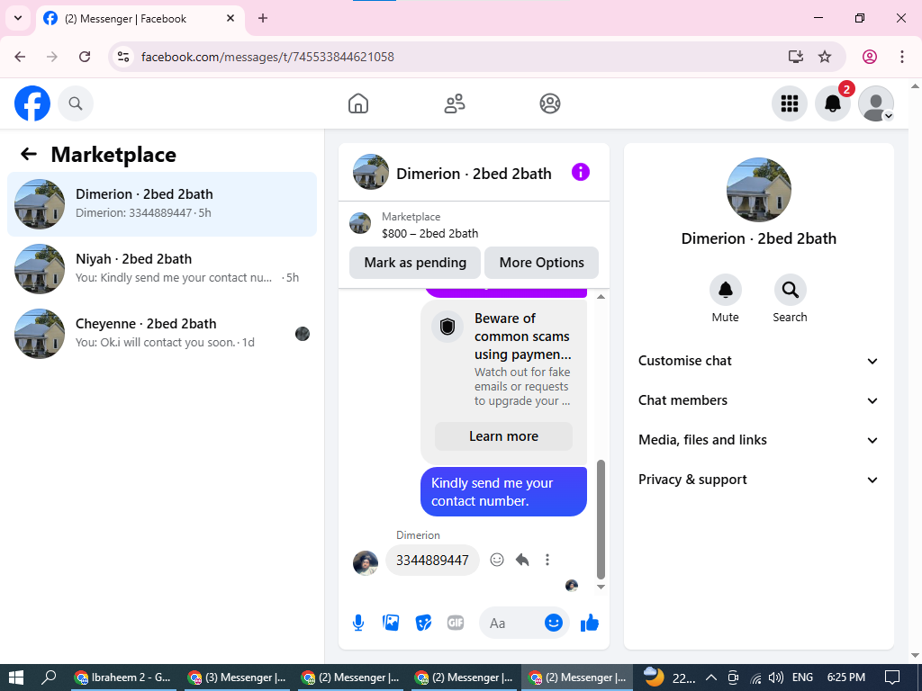The height and width of the screenshot is (691, 922).
Task: Click chat scrollbar up arrow
Action: (601, 297)
